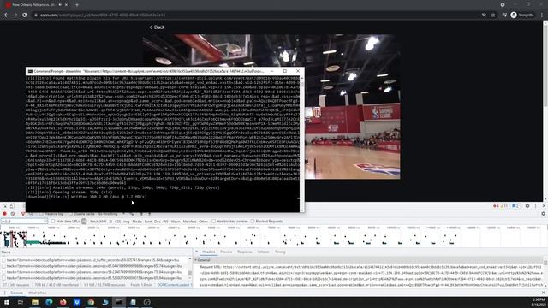Open Network panel settings gear
Screen dimensions: 548x308
(543, 214)
